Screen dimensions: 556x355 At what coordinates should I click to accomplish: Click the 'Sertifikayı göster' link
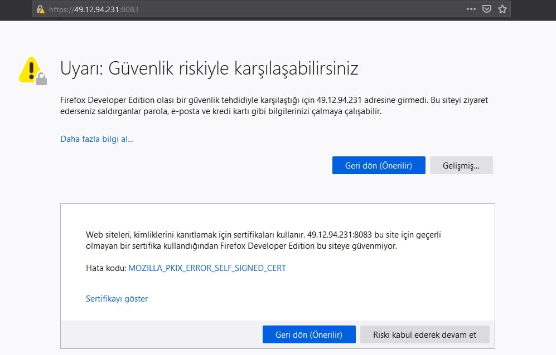point(117,299)
